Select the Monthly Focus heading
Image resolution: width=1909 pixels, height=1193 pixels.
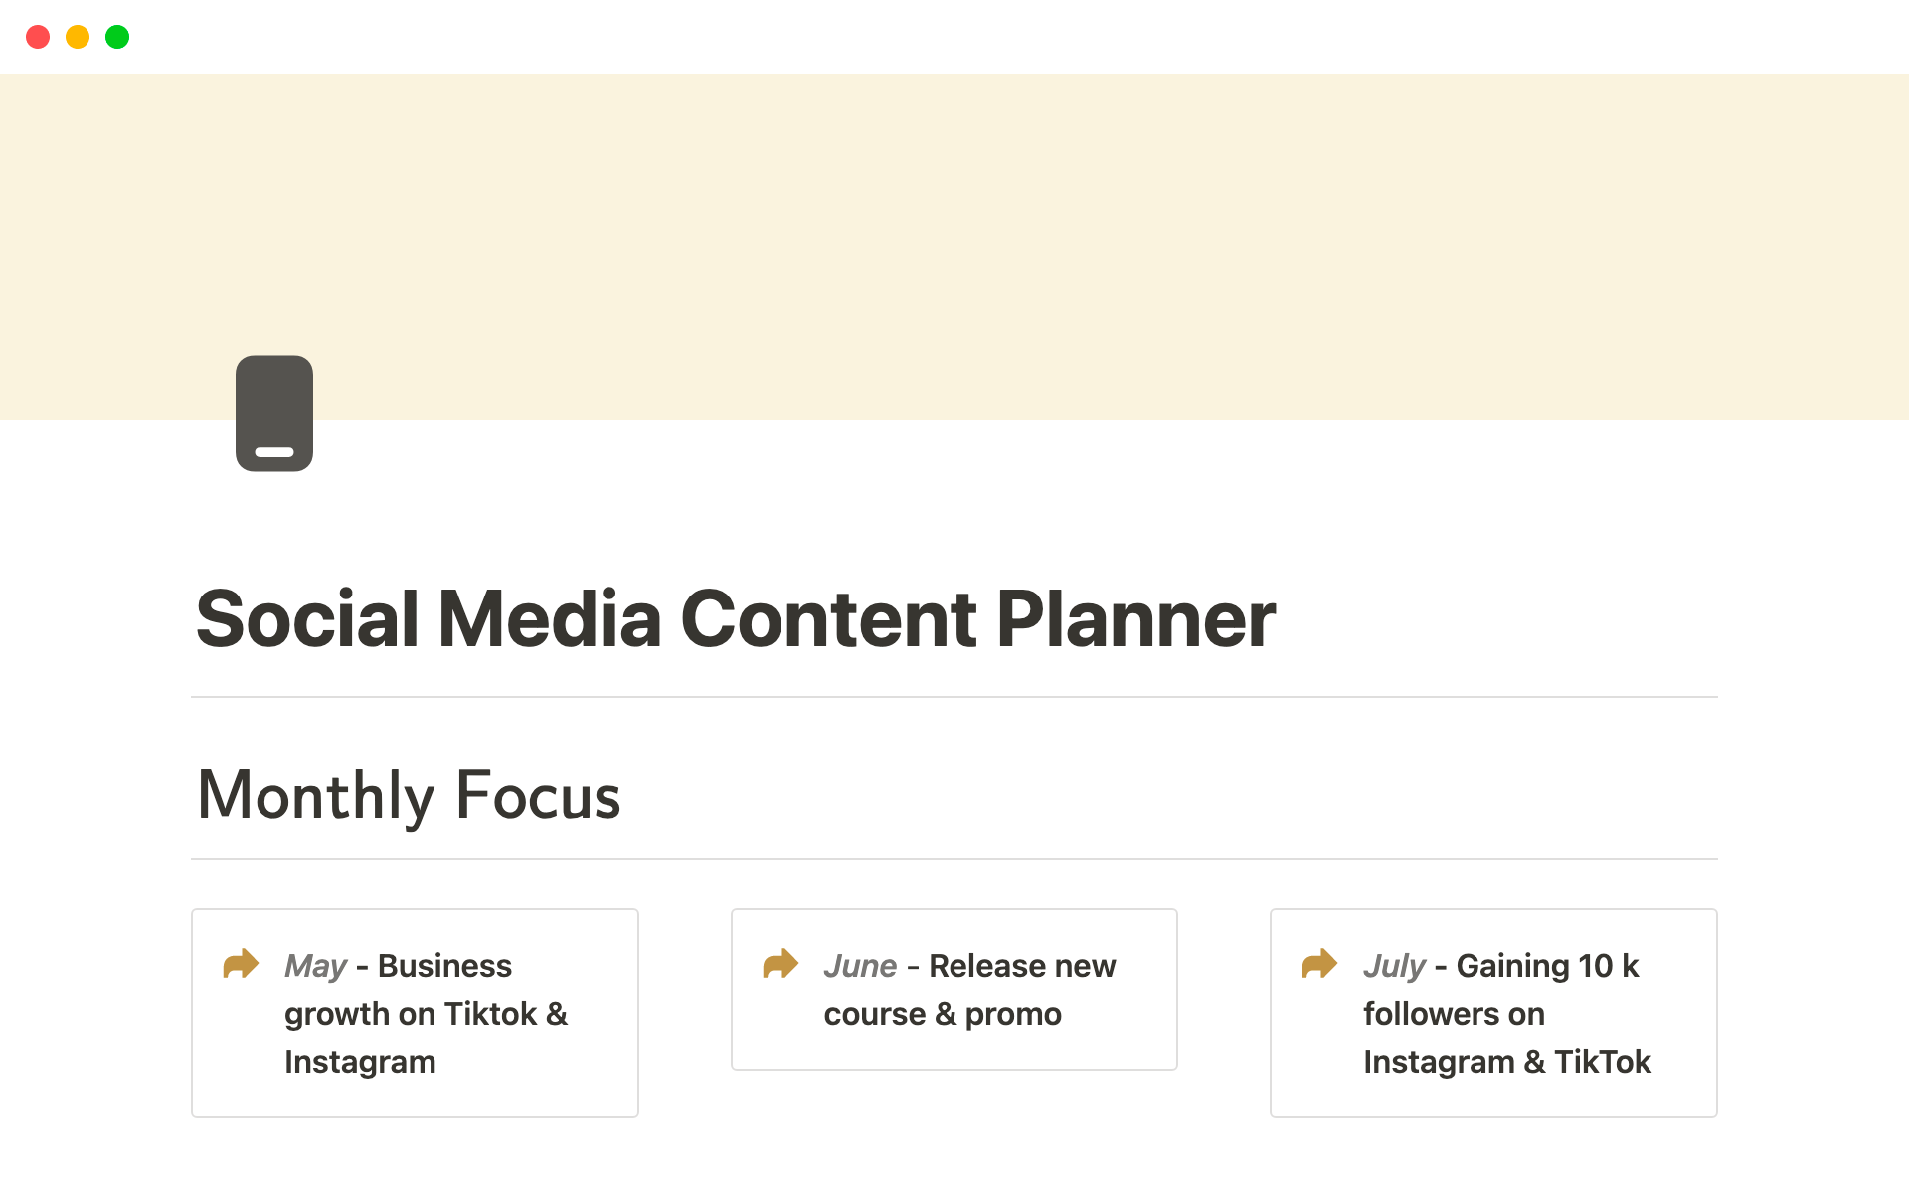[409, 796]
